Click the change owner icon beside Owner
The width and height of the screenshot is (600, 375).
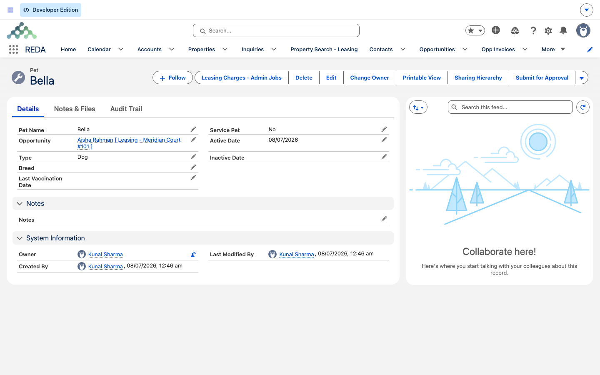click(193, 254)
